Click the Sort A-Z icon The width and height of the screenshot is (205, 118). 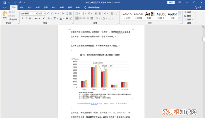[x=112, y=13]
